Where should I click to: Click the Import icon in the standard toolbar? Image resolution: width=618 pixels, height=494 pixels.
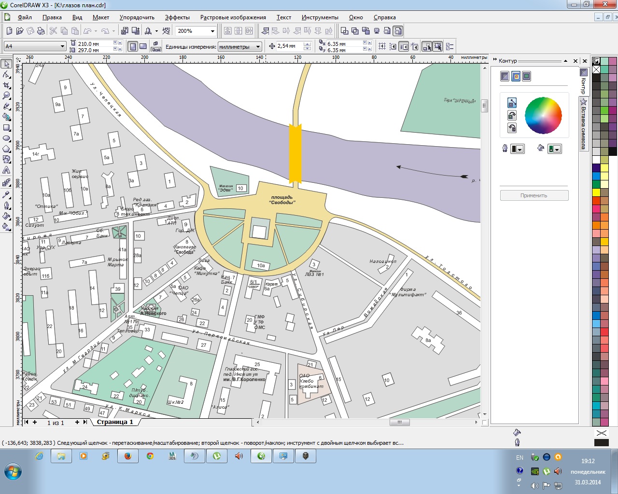click(125, 31)
